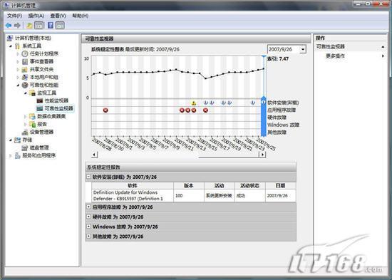Open the 2007/9/26 date dropdown

point(303,49)
